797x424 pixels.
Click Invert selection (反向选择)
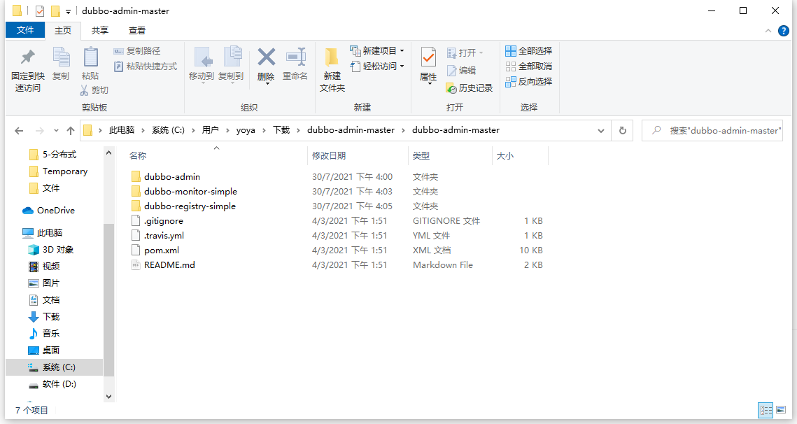pos(528,81)
